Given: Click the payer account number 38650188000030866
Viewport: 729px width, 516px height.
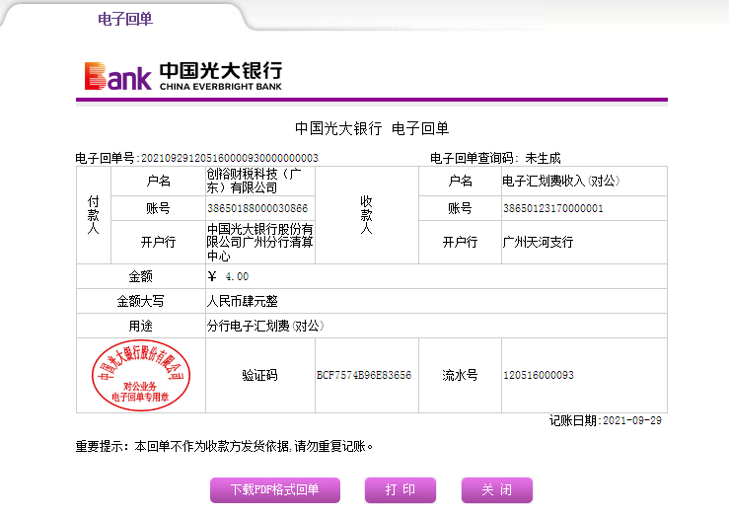Looking at the screenshot, I should point(257,208).
